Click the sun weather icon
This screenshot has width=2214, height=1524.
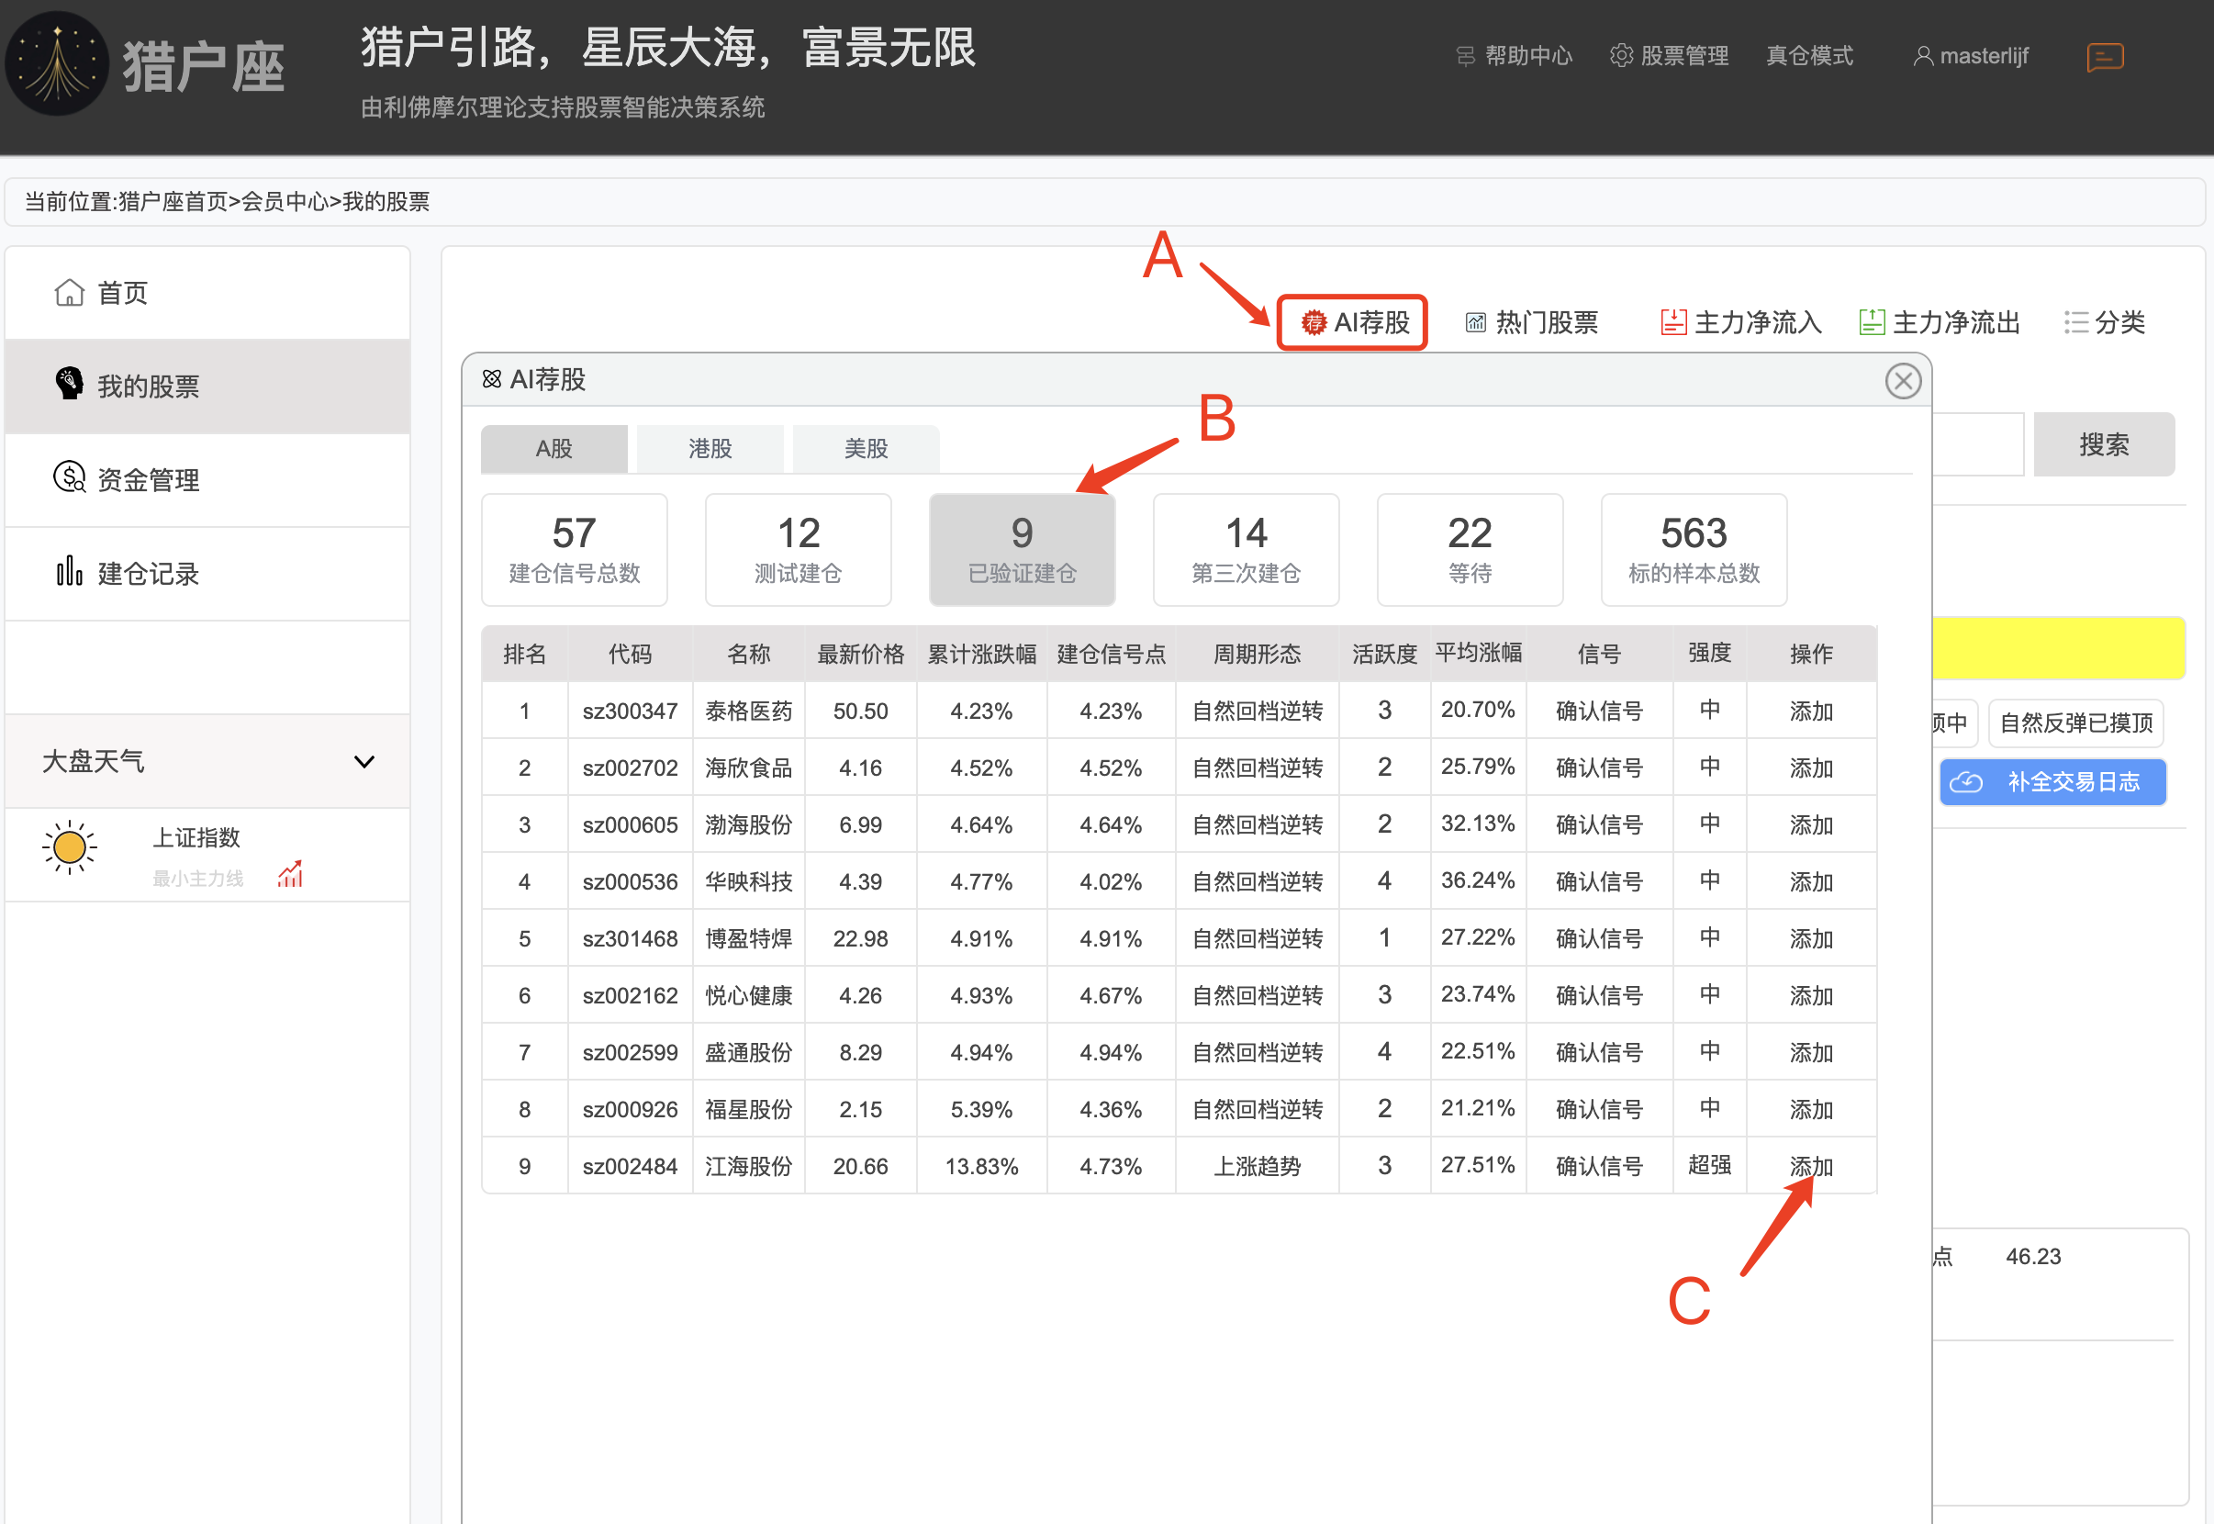[70, 846]
